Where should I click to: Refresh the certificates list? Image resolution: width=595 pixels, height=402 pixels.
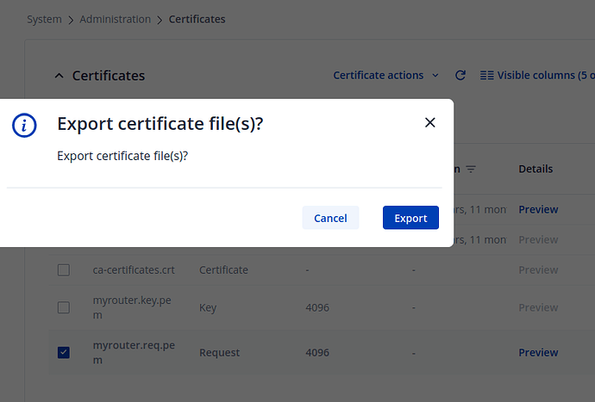[460, 76]
